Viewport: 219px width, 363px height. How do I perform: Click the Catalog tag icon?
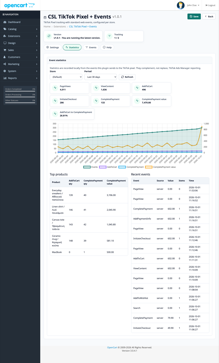(x=5, y=29)
